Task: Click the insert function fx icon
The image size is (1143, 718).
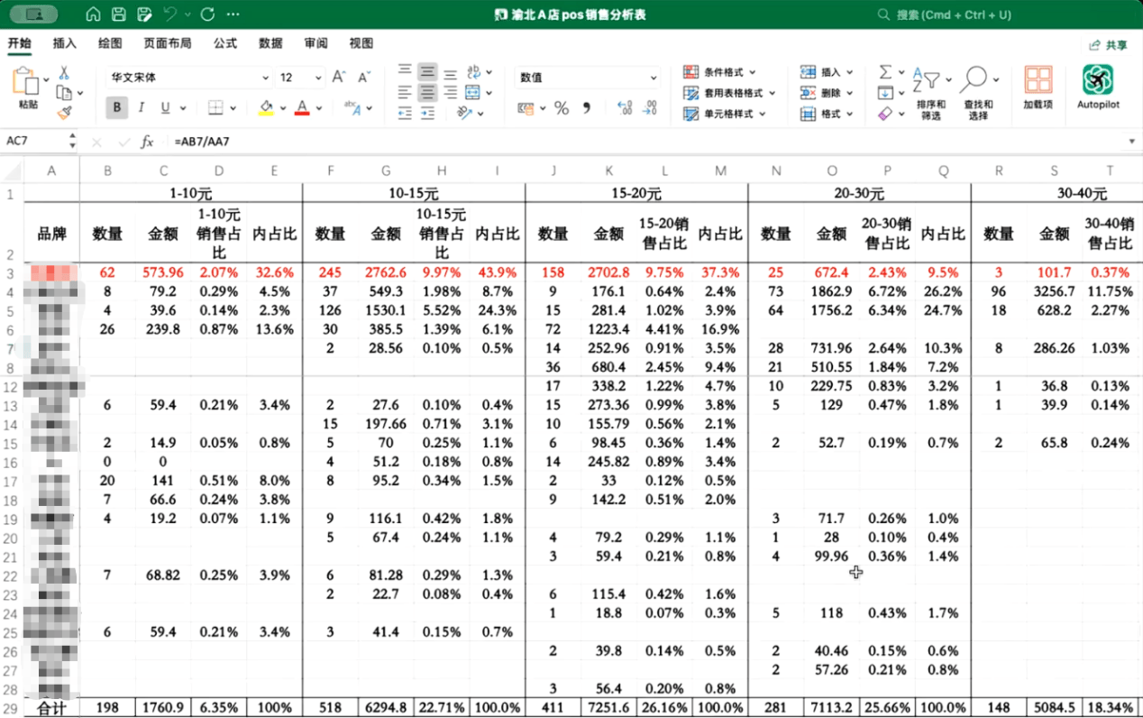Action: [147, 142]
